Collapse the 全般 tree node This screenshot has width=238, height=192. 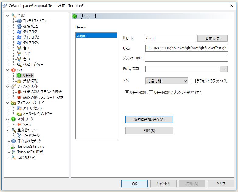7,15
